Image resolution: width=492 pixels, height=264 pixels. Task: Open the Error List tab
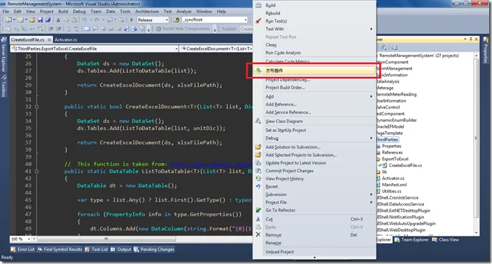pyautogui.click(x=23, y=250)
